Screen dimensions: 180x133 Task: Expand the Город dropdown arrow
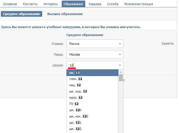click(x=120, y=54)
